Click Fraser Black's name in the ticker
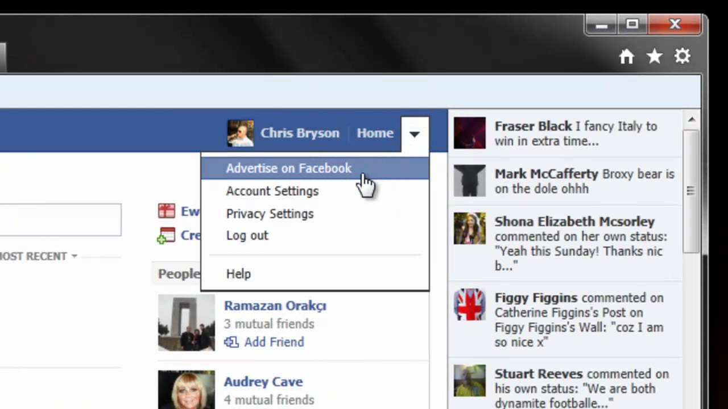Image resolution: width=728 pixels, height=409 pixels. click(x=533, y=126)
